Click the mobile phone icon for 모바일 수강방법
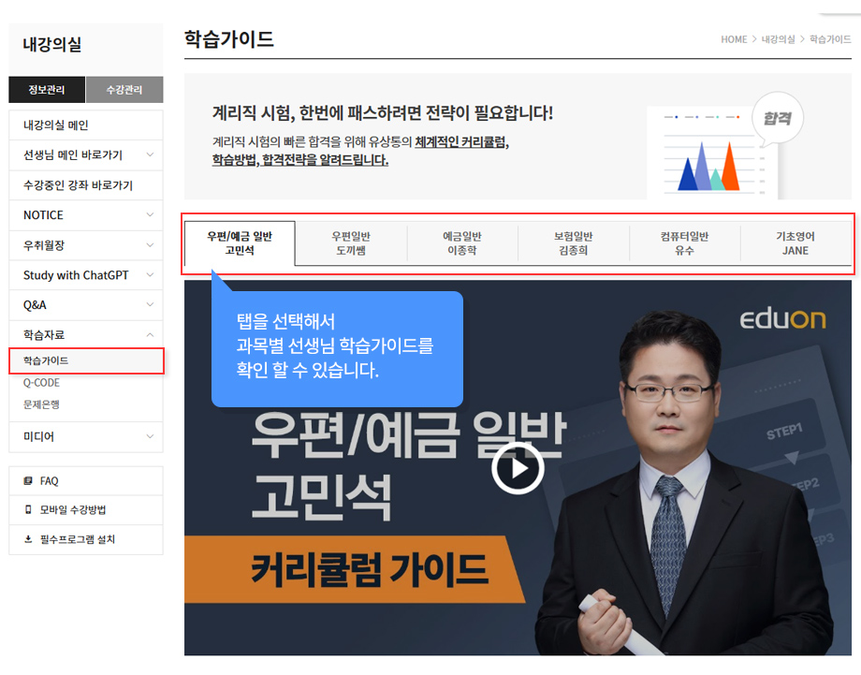The height and width of the screenshot is (675, 861). [x=28, y=510]
